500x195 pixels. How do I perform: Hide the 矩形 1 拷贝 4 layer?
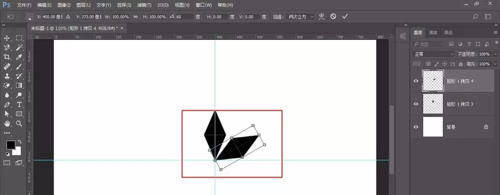pos(416,81)
